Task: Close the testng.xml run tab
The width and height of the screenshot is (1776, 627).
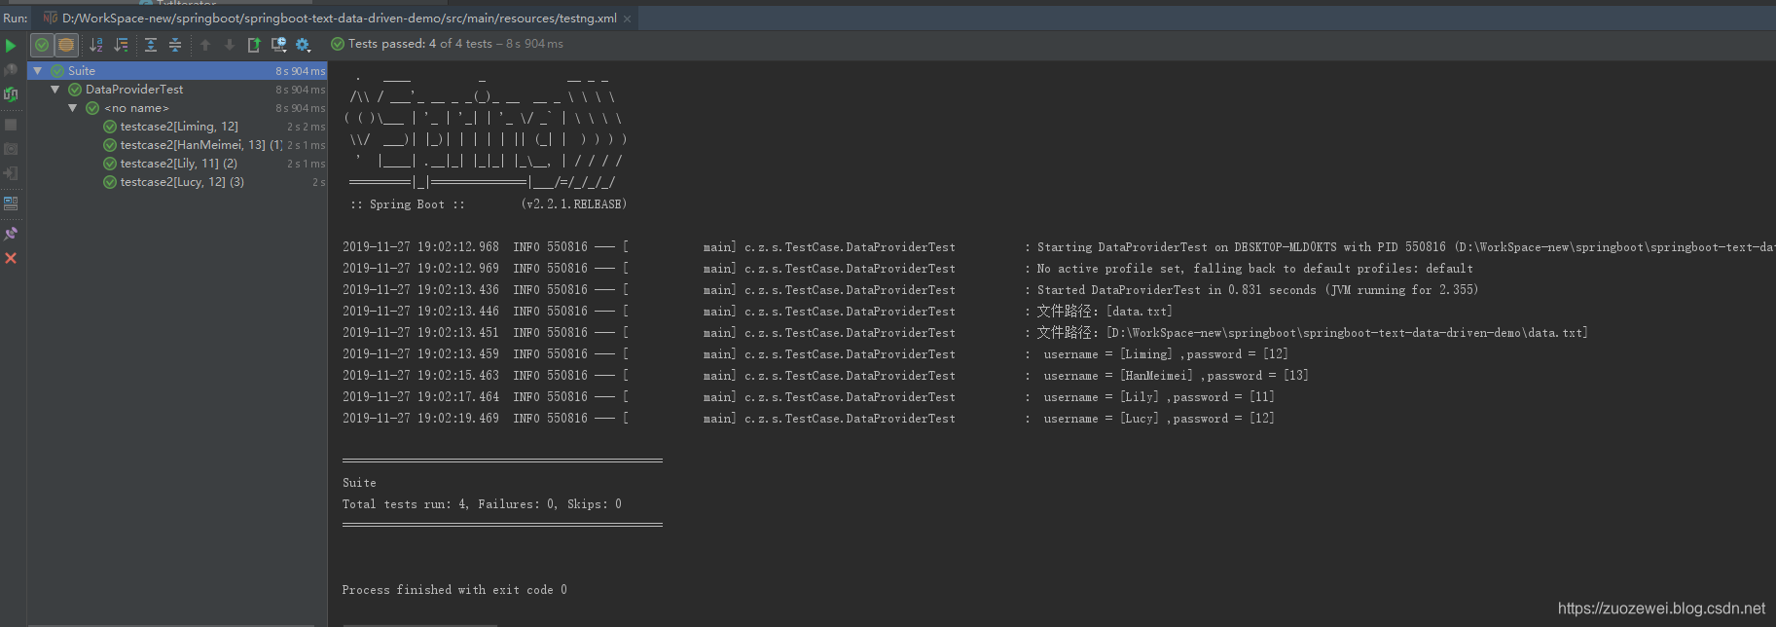Action: click(x=628, y=18)
